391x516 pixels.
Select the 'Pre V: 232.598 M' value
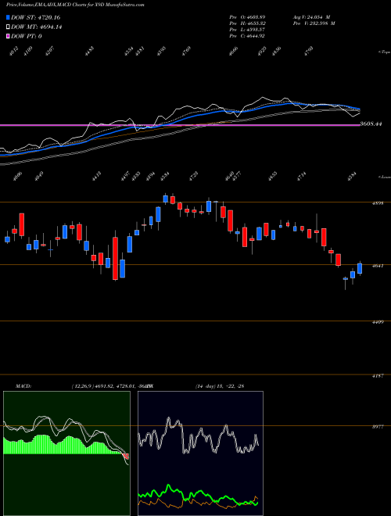coord(314,23)
